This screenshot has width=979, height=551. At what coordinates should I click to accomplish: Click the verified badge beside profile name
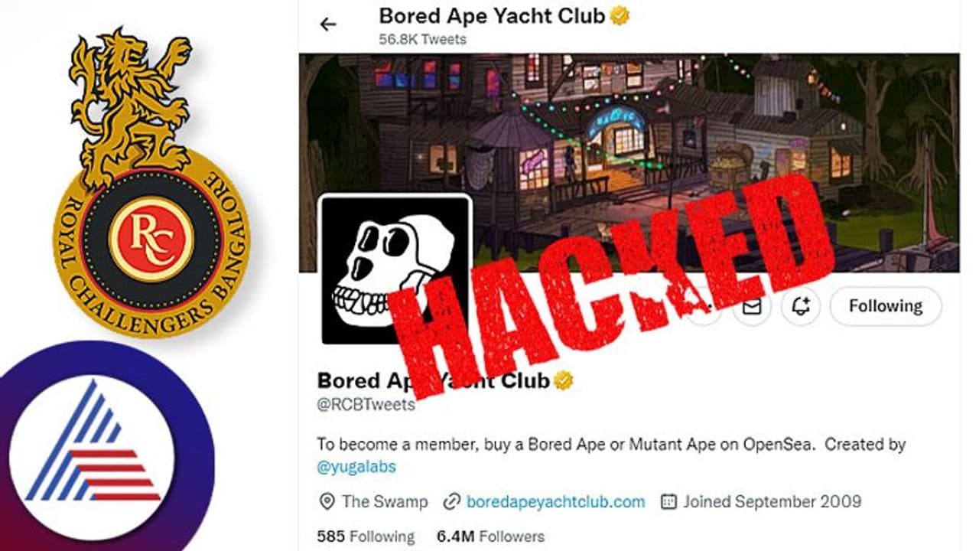click(564, 380)
